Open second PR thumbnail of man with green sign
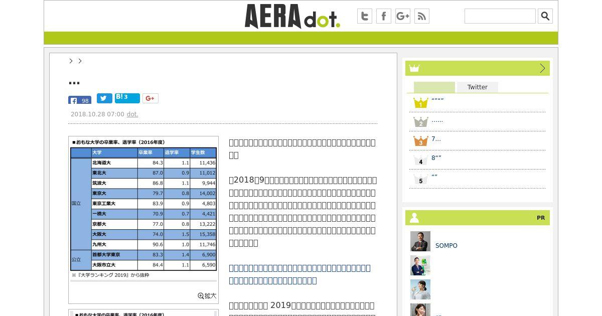Screen dimensions: 602x316 tap(420, 265)
